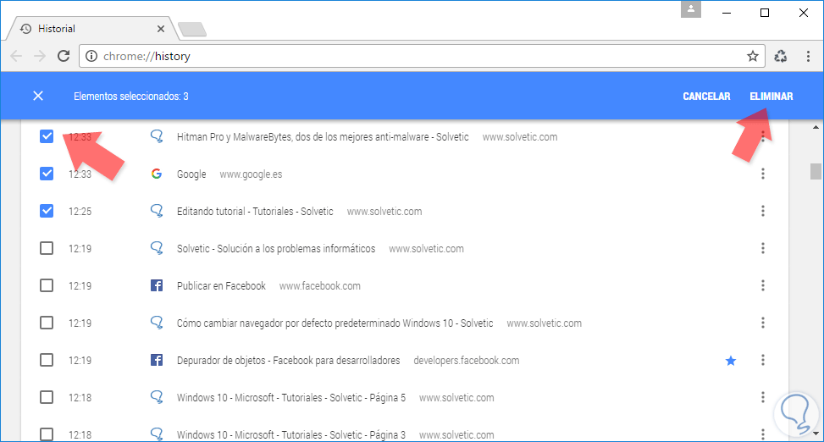This screenshot has width=824, height=442.
Task: Clear selection with the X icon
Action: coord(38,97)
